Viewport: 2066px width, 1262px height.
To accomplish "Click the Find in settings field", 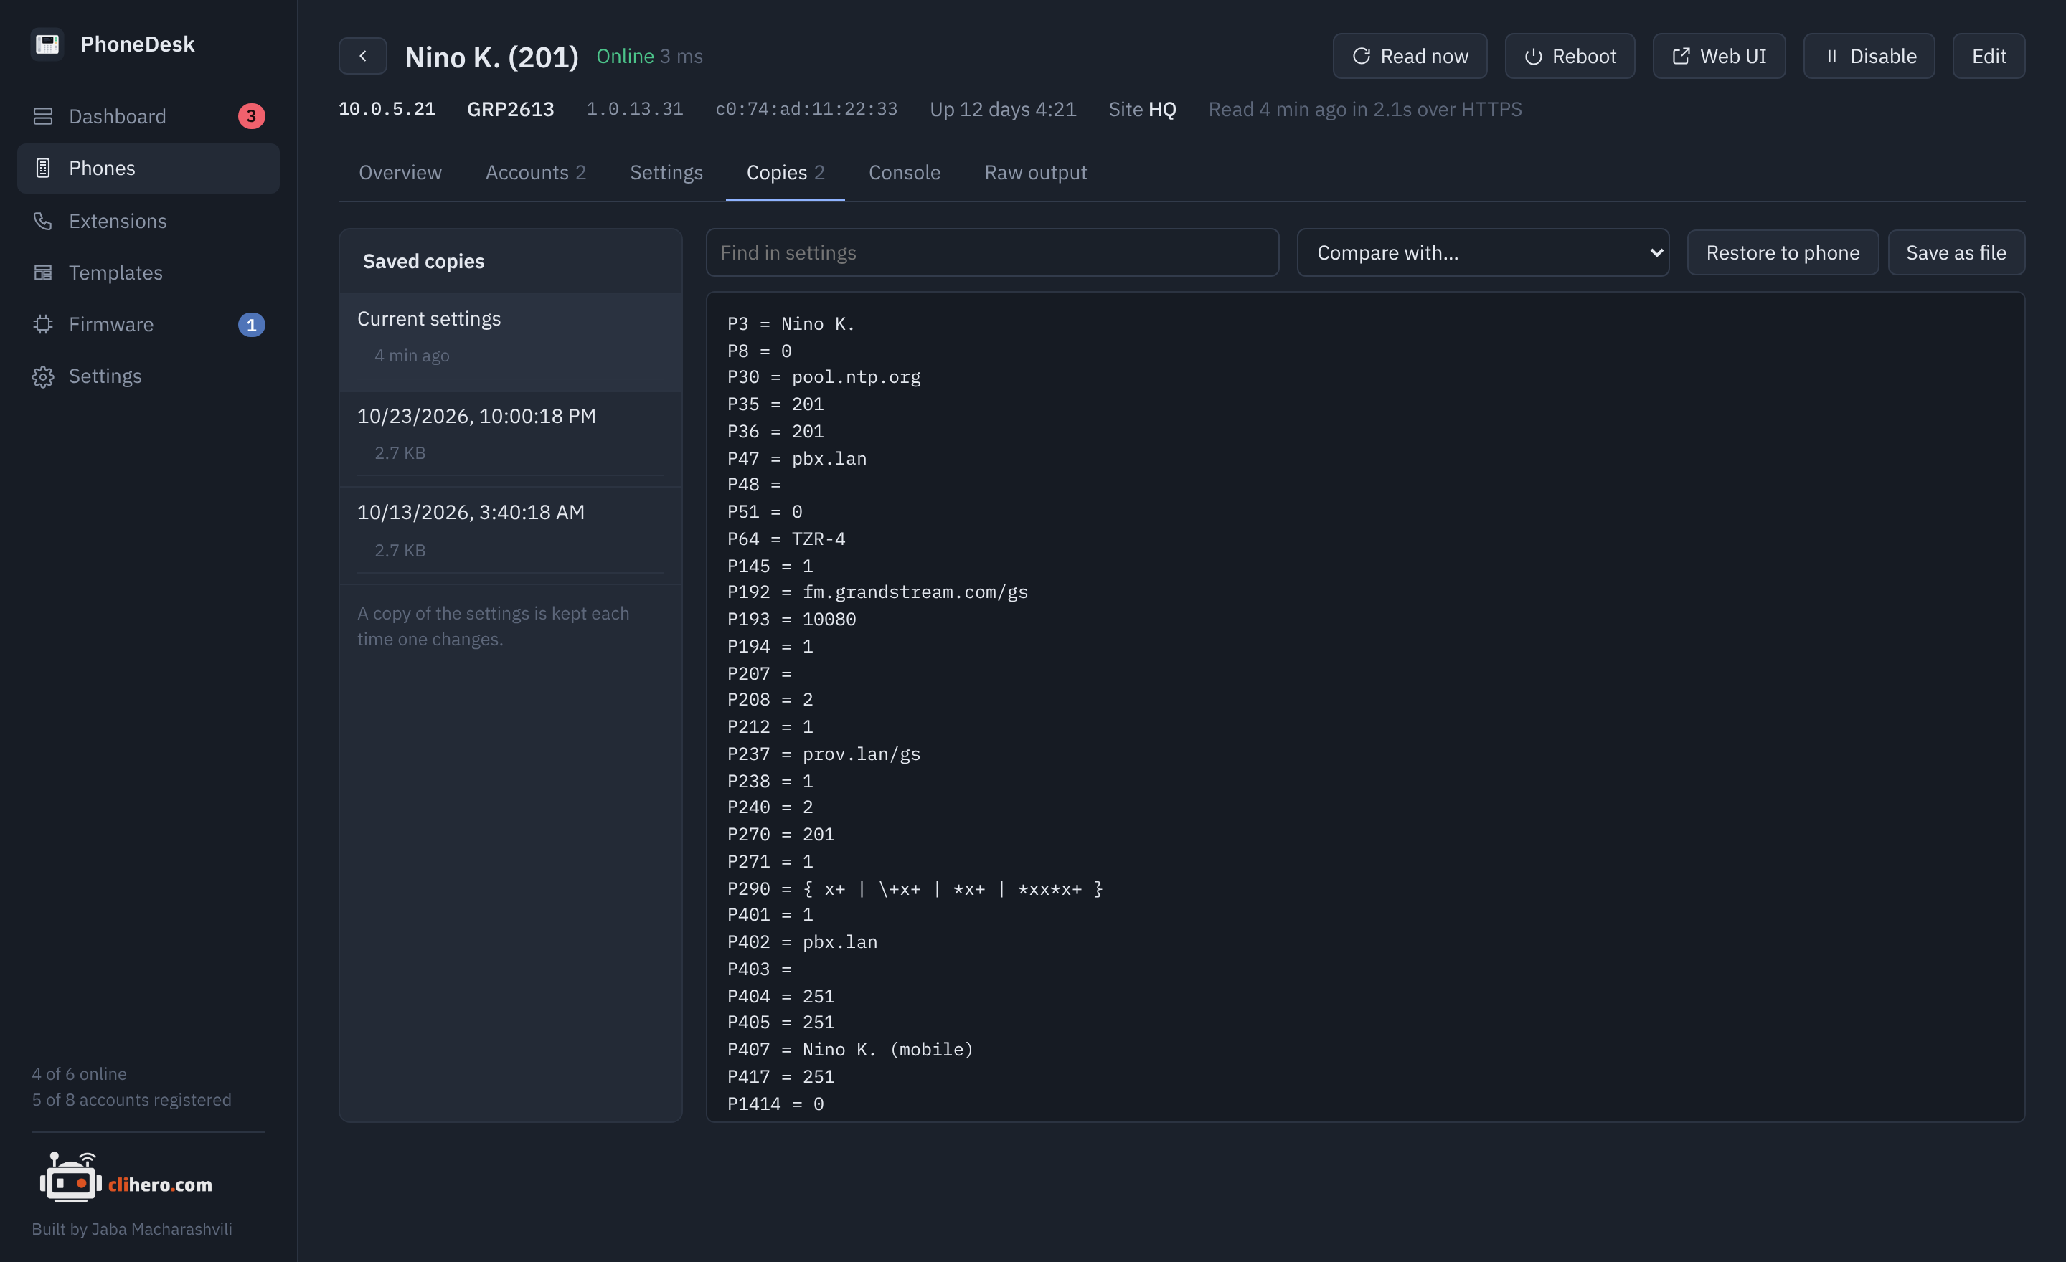I will coord(992,253).
